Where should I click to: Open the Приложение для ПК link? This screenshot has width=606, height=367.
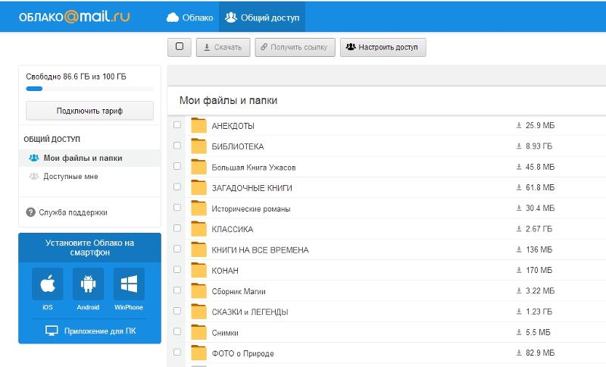pyautogui.click(x=90, y=331)
